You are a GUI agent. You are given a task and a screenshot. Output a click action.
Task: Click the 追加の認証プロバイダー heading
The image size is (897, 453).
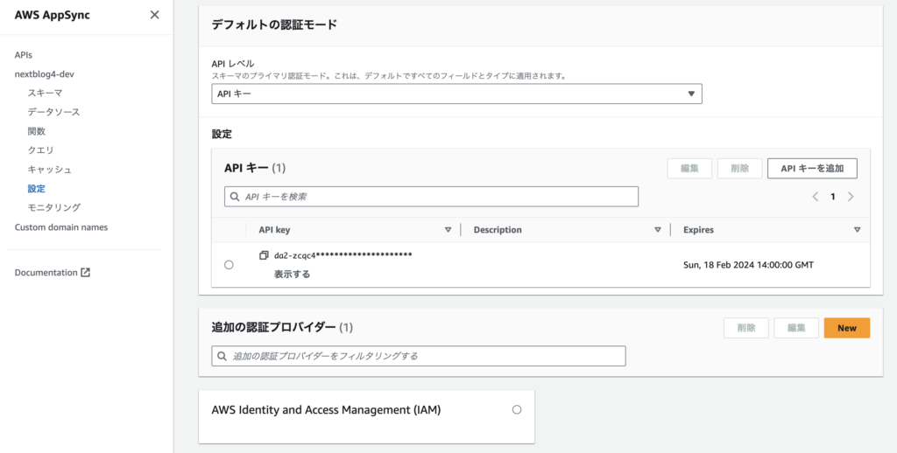coord(274,327)
